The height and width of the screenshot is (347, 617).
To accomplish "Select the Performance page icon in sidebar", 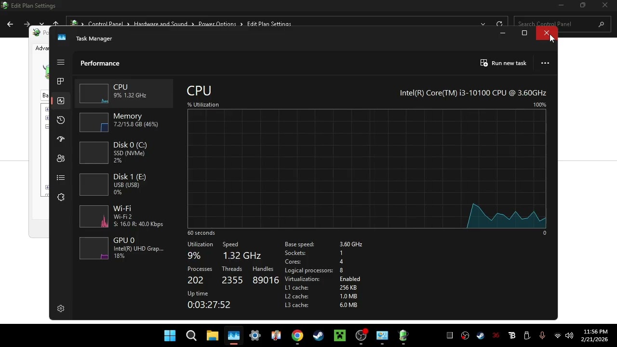I will pyautogui.click(x=61, y=101).
